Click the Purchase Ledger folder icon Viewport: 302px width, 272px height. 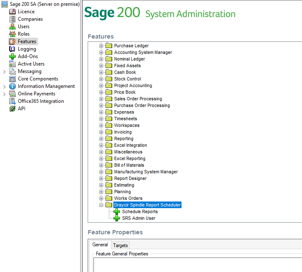[109, 46]
